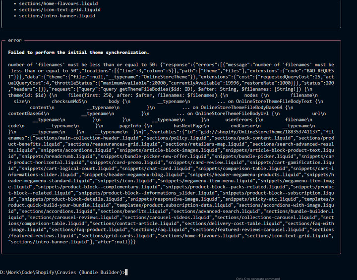Click 'Failed to perform the initial theme synchronization.'

coord(78,53)
